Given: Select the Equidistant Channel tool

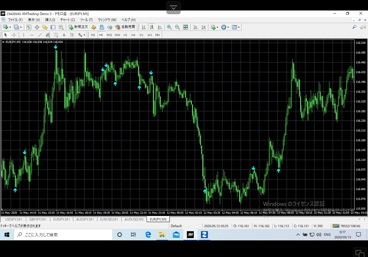Looking at the screenshot, I should 48,35.
